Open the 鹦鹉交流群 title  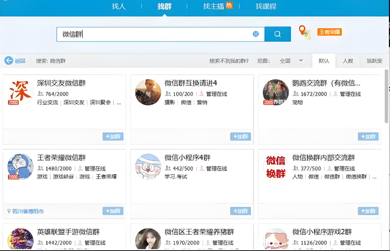(x=326, y=83)
